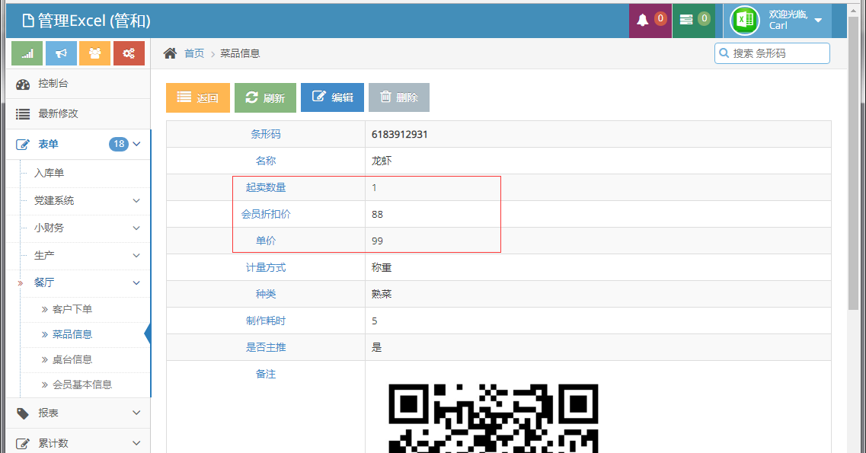The width and height of the screenshot is (866, 453).
Task: Click the 起卖数量 field label
Action: 266,187
